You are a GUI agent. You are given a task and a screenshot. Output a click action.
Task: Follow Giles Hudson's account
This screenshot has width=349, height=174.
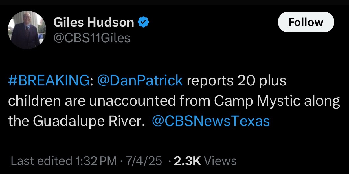click(x=306, y=22)
